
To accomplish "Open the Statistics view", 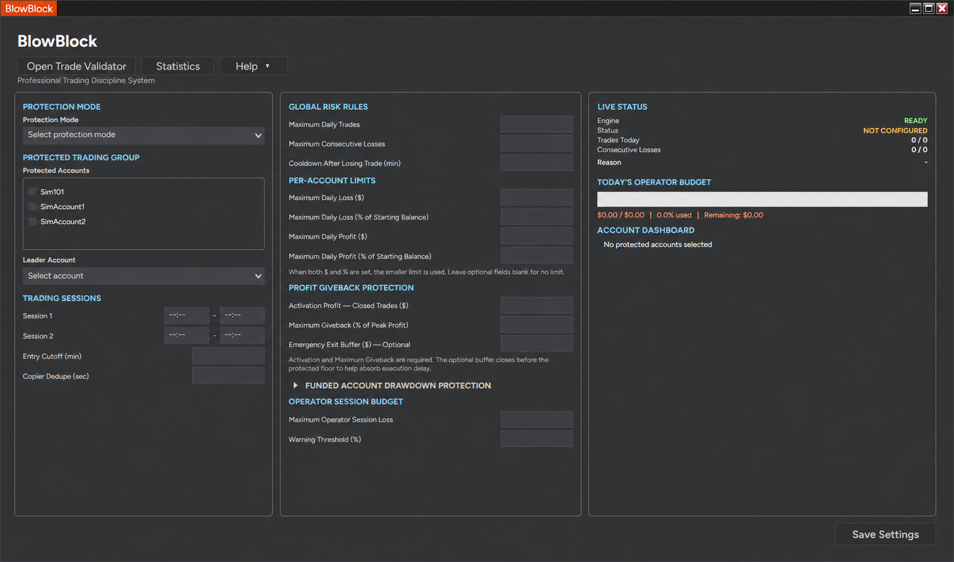I will point(178,66).
